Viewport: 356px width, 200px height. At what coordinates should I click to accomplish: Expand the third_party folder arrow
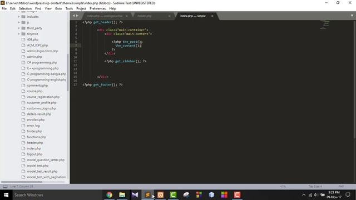pos(19,28)
